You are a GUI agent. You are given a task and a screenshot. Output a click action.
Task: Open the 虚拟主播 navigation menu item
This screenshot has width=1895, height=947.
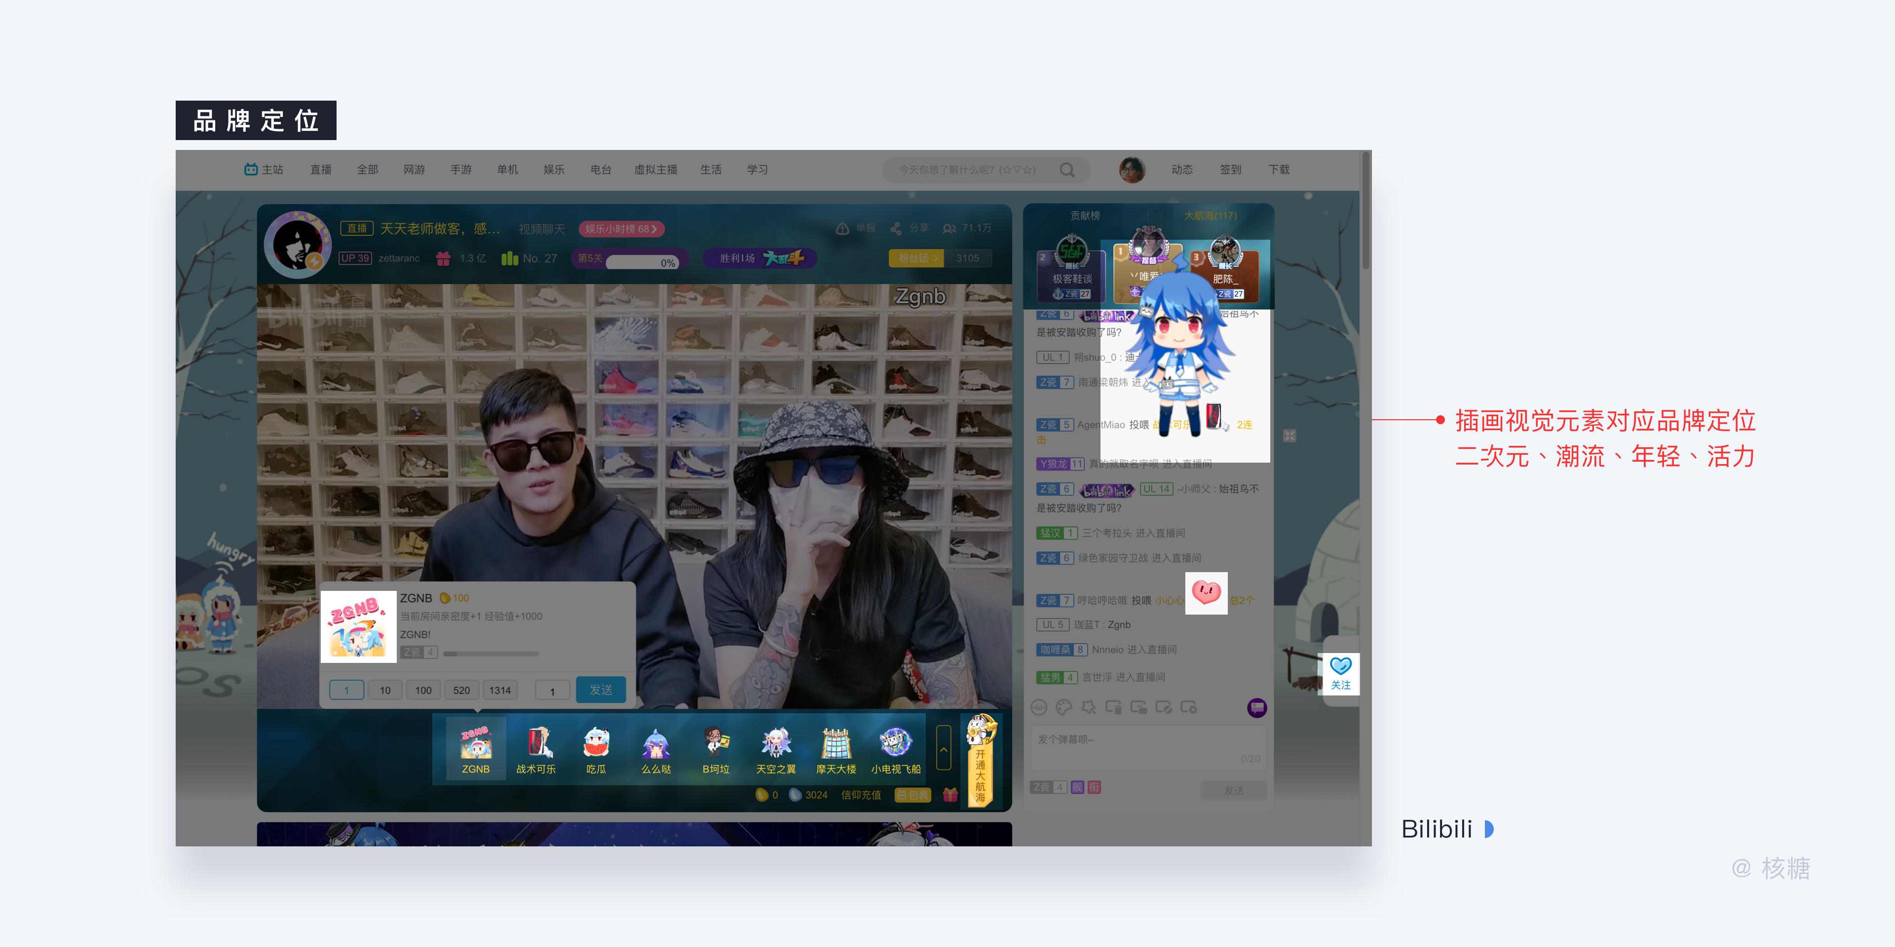pos(655,170)
